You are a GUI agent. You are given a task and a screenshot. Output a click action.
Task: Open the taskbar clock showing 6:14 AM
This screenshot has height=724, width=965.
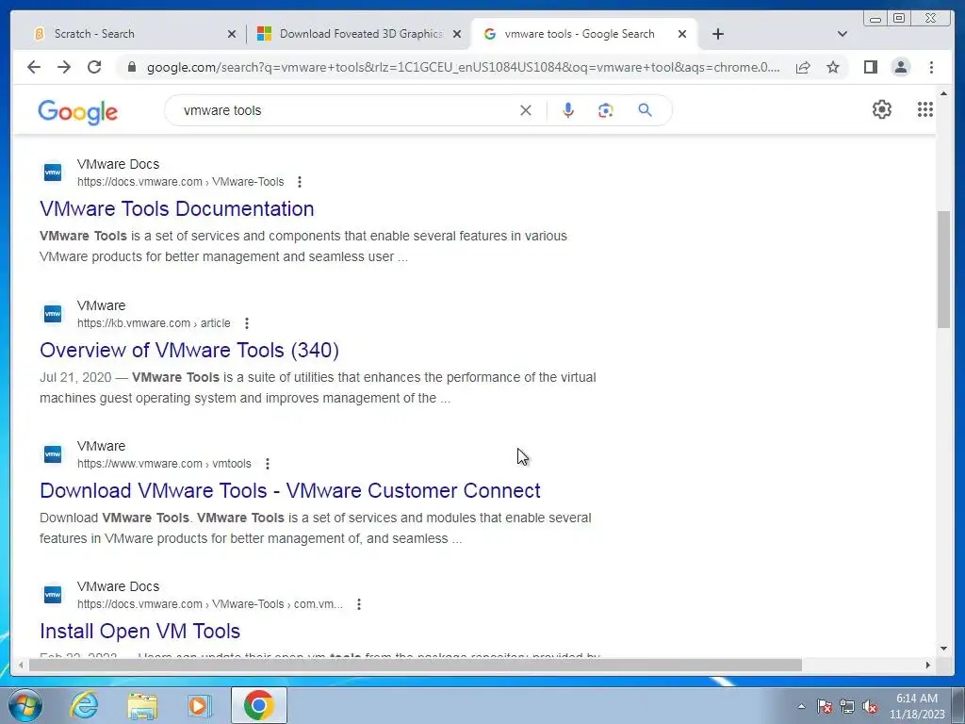[x=917, y=706]
